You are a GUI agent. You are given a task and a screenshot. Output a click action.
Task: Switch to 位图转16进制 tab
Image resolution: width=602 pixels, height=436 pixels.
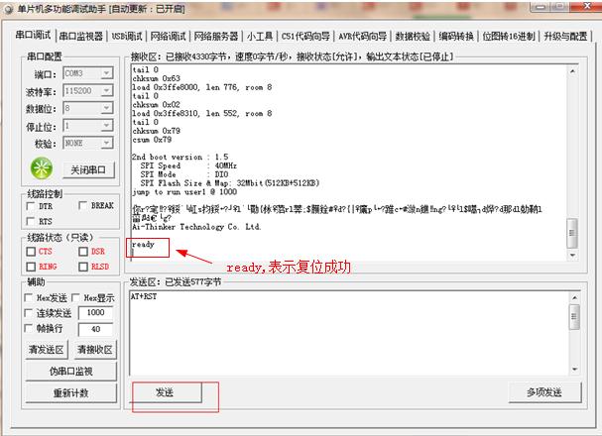coord(509,37)
